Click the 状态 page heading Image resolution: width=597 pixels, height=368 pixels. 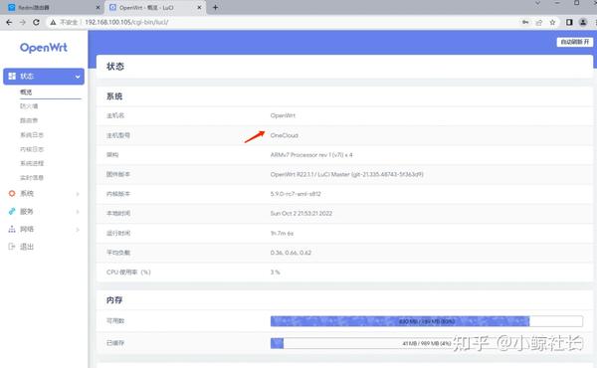click(115, 67)
